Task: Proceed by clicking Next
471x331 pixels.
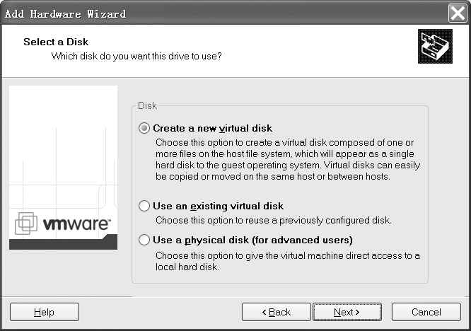Action: [347, 312]
